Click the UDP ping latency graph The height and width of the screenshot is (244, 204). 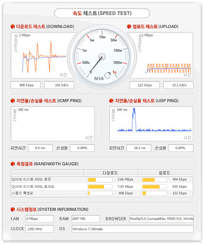point(151,124)
